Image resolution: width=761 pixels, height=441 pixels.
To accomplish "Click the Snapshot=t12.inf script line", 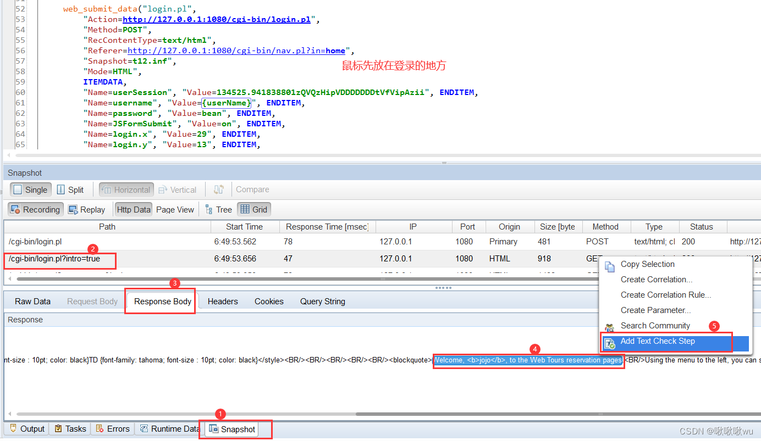I will click(130, 61).
